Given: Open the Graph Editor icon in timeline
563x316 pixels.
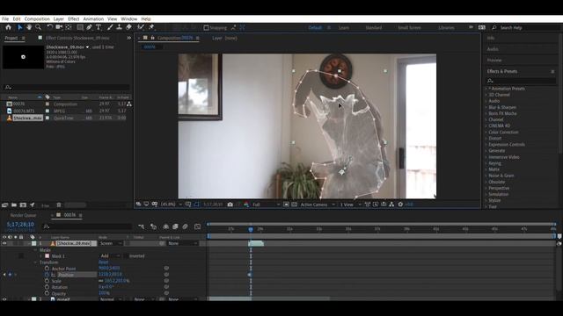Looking at the screenshot, I should [x=197, y=226].
